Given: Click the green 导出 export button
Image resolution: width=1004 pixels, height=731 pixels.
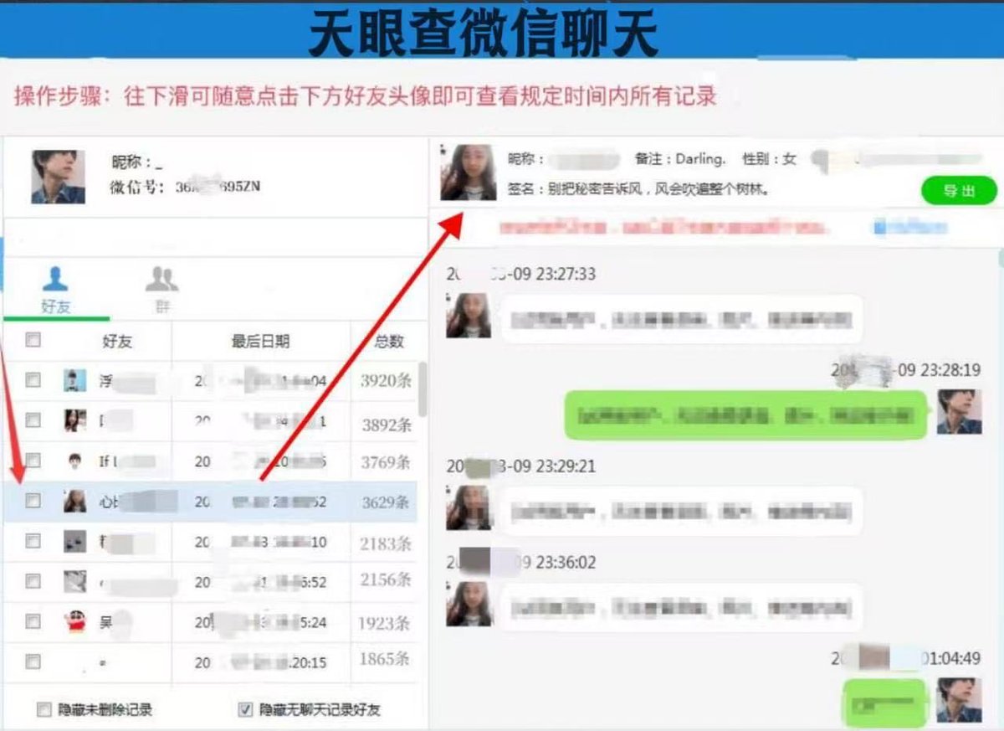Looking at the screenshot, I should click(x=959, y=191).
